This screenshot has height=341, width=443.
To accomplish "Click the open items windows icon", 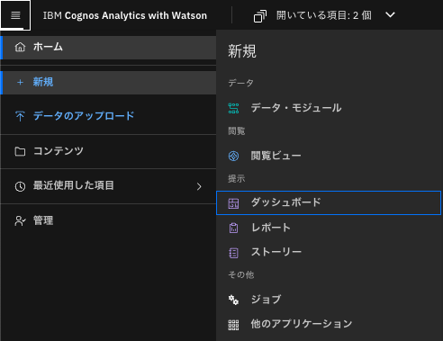I will tap(260, 16).
